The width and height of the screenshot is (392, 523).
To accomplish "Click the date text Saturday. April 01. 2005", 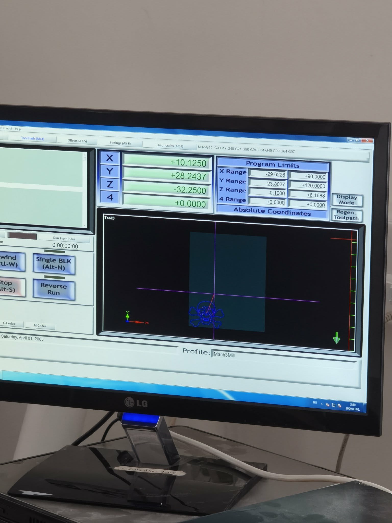I will coord(22,338).
